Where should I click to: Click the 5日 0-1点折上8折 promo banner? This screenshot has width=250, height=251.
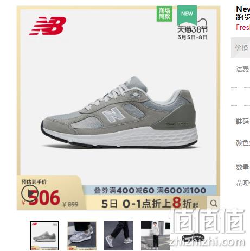pos(150,203)
